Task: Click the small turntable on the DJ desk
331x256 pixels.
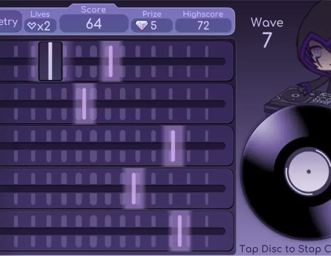Action: pos(295,96)
